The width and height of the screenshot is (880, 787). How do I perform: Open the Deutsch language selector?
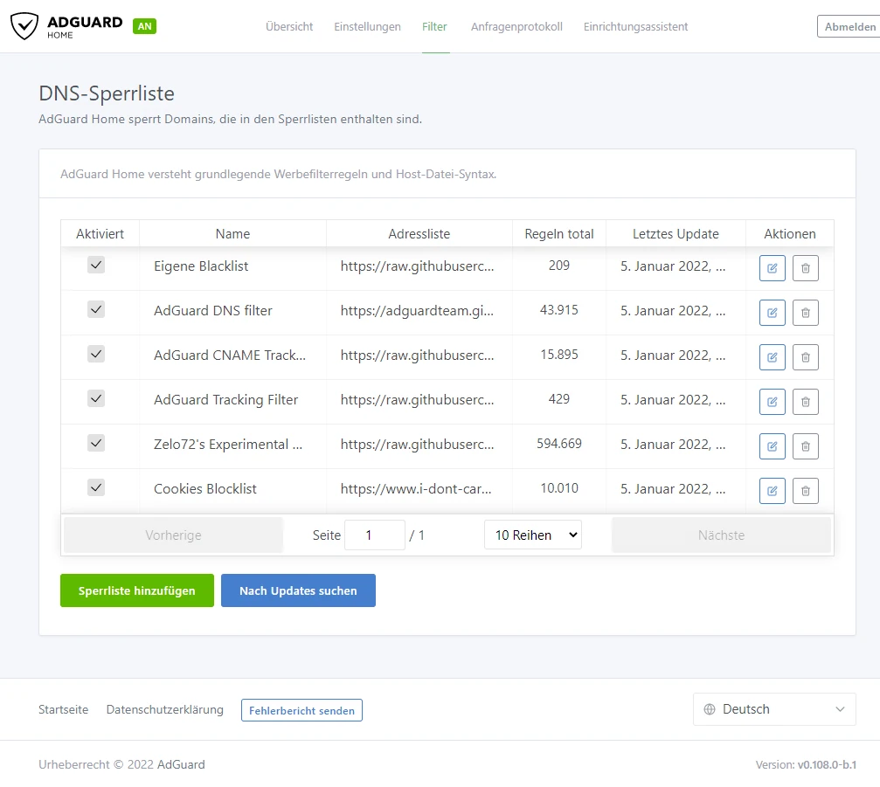(774, 709)
